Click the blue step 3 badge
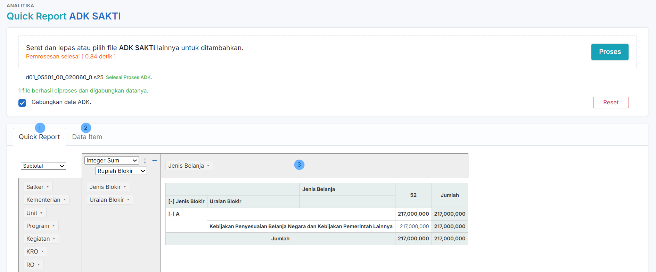 point(299,165)
